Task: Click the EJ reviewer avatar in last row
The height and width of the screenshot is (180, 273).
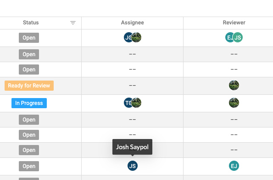Action: tap(234, 166)
